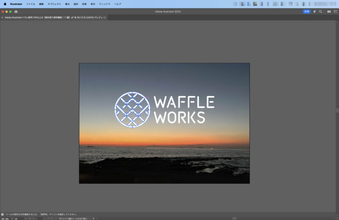Open the ウィンドウ menu
The width and height of the screenshot is (339, 220).
pos(104,4)
